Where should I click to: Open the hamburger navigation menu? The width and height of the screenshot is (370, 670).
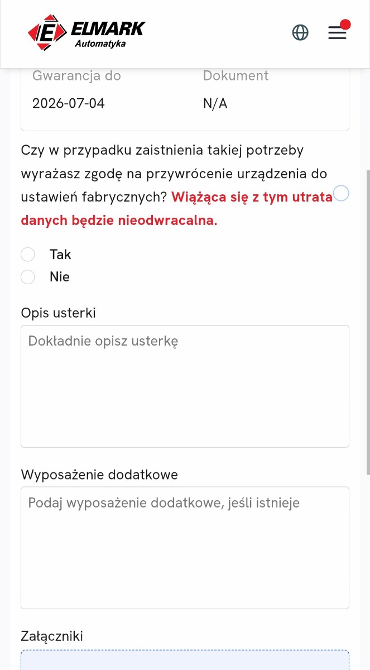[337, 32]
